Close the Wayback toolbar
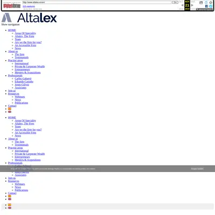This screenshot has width=215, height=215. pyautogui.click(x=211, y=3)
